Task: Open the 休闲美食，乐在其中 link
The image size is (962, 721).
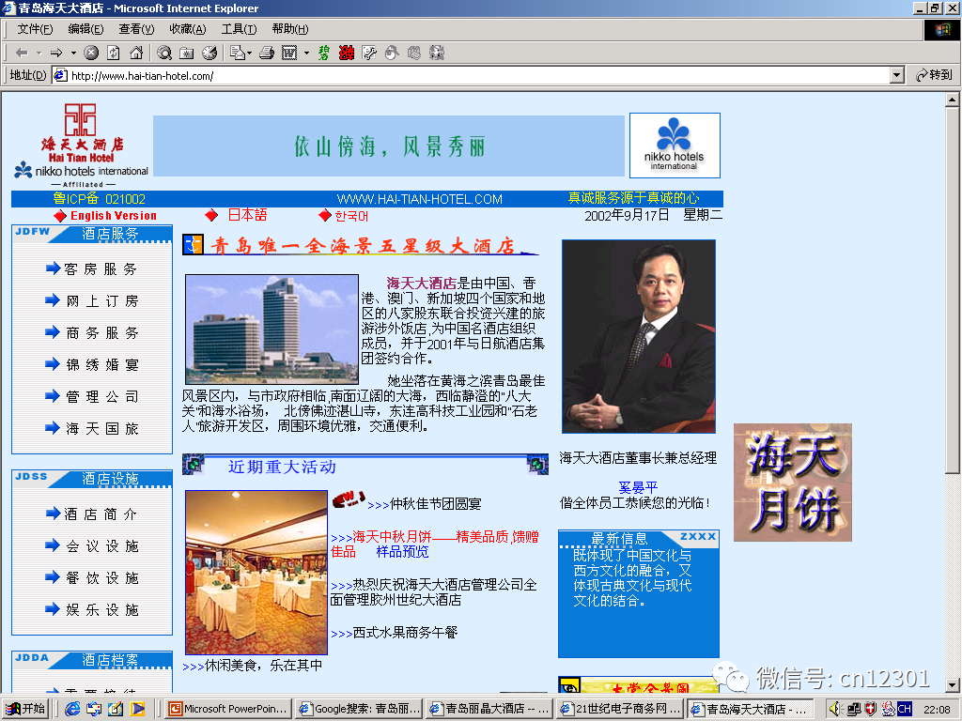Action: [x=263, y=666]
